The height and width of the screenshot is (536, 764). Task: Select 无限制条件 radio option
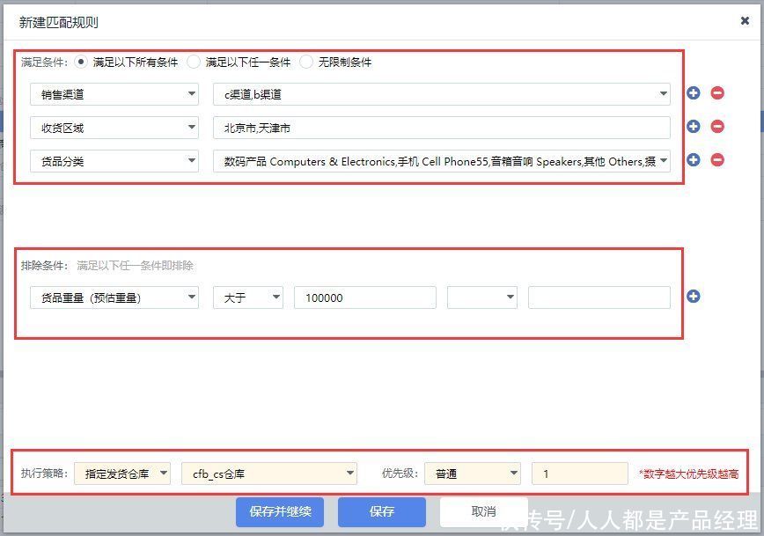[306, 62]
